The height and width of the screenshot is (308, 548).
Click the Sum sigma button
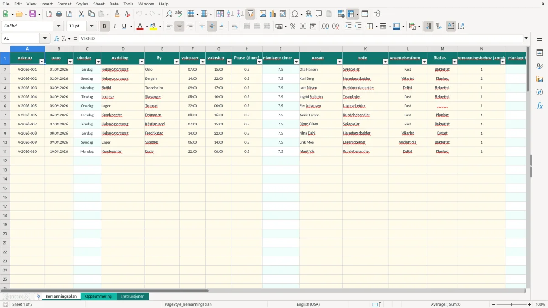(x=63, y=39)
